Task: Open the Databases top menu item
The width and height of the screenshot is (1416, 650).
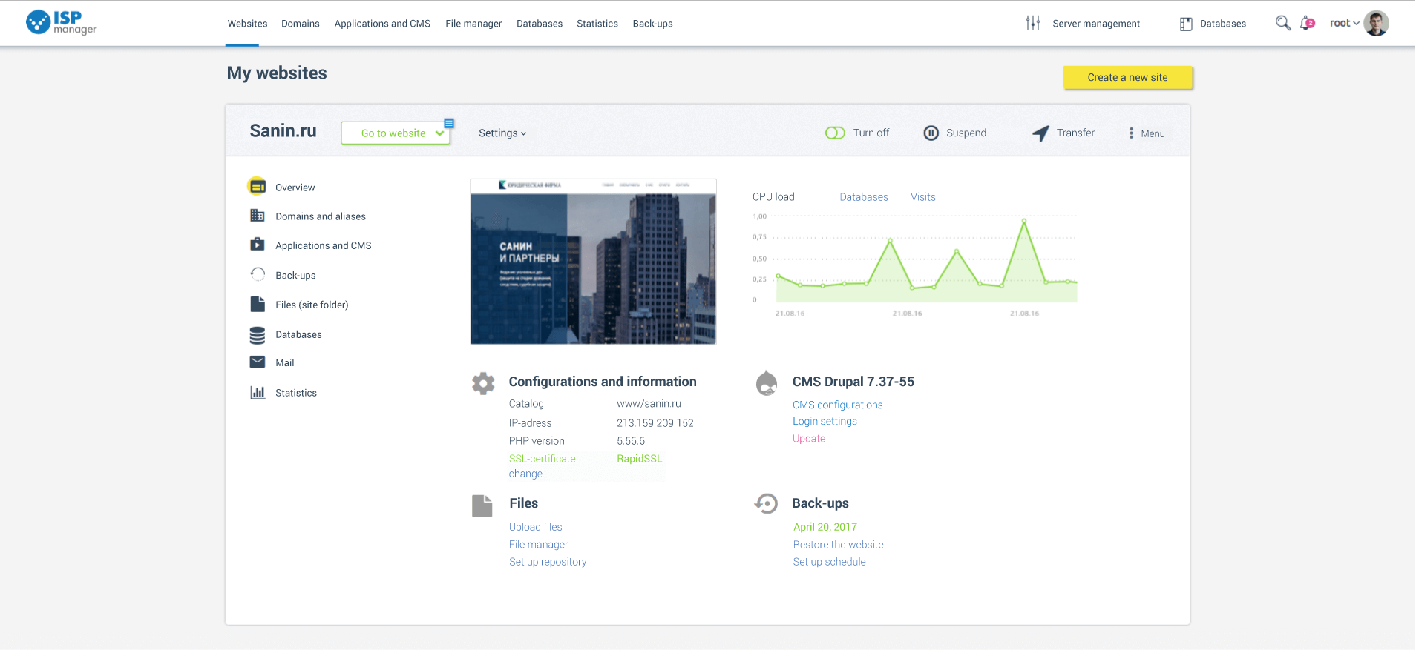Action: click(x=540, y=24)
